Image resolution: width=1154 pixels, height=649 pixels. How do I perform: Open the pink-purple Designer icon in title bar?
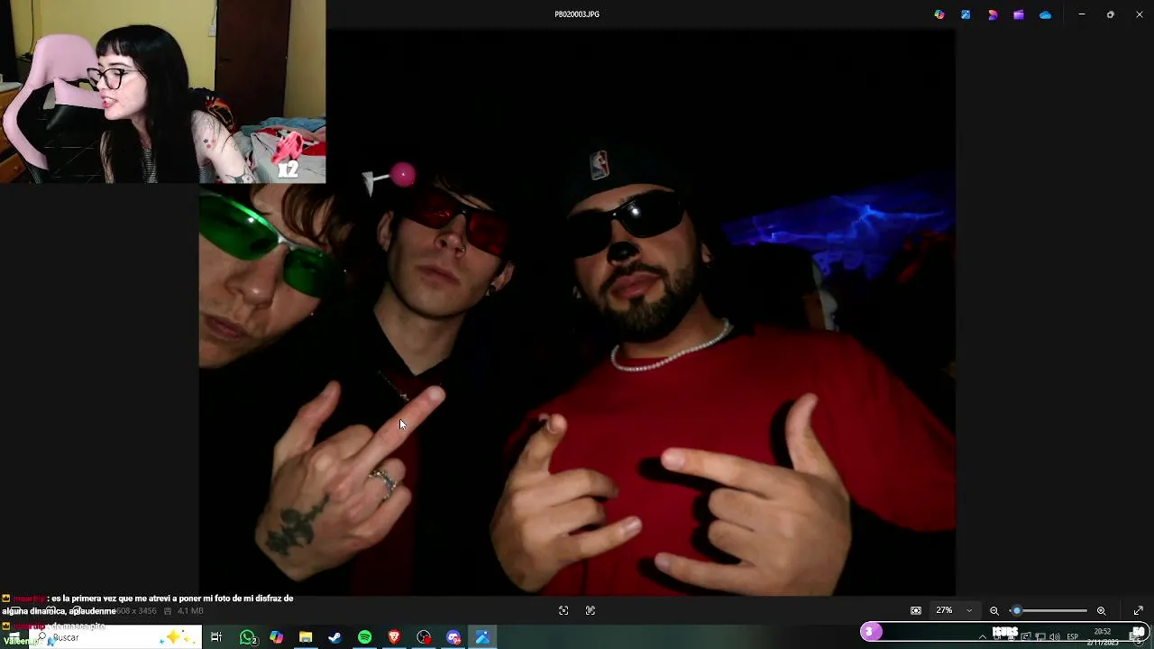(x=993, y=14)
